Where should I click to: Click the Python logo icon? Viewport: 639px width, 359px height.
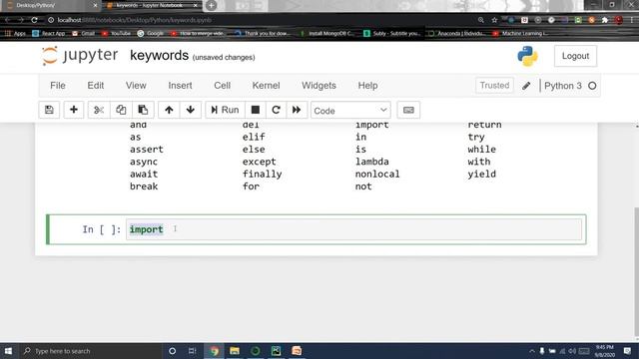(x=528, y=56)
